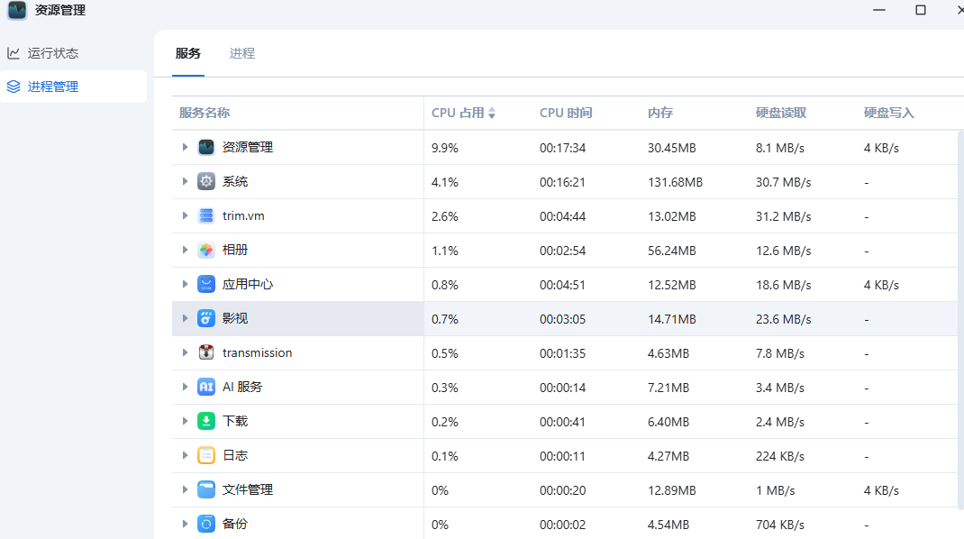Image resolution: width=964 pixels, height=539 pixels.
Task: Click the 资源管理 service row icon
Action: (x=206, y=147)
